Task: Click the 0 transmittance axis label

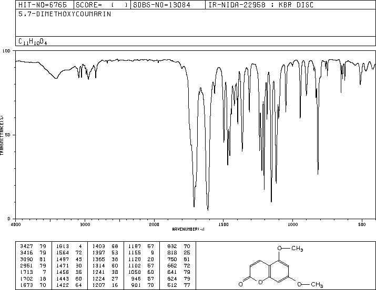Action: (x=9, y=219)
